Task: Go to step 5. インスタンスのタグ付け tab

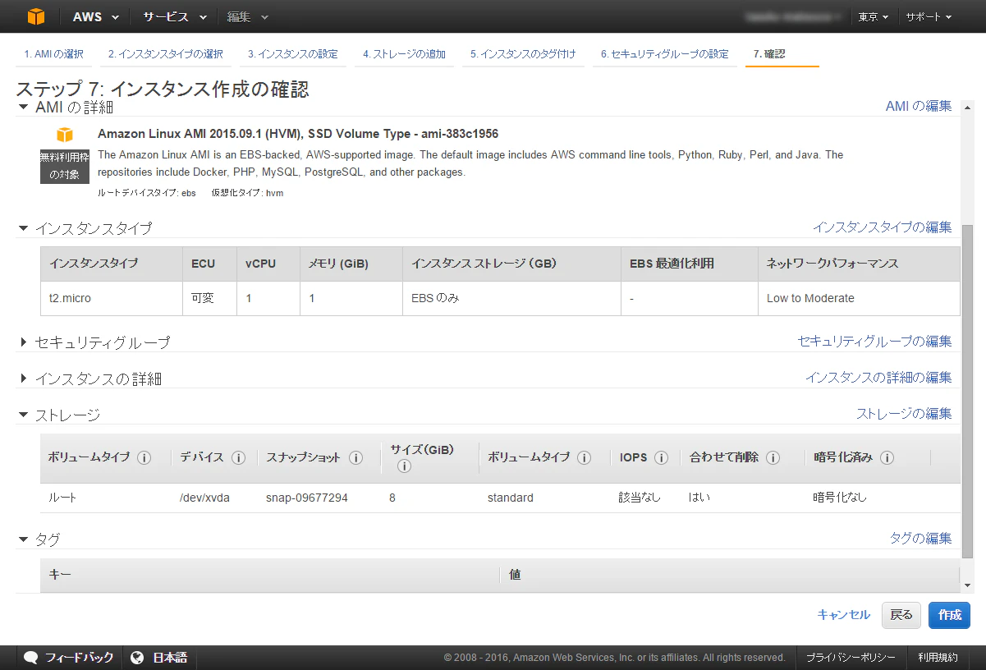Action: 523,54
